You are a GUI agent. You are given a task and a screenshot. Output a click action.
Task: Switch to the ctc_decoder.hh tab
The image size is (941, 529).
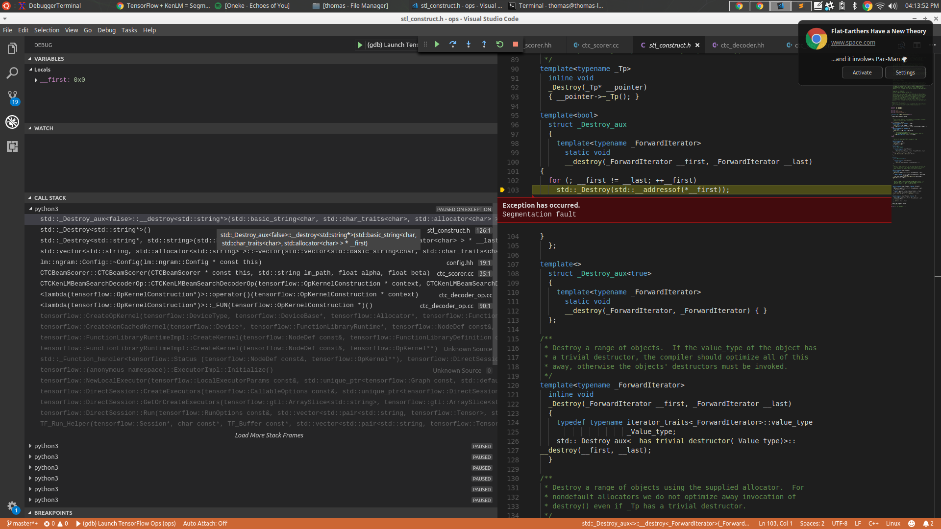coord(742,45)
